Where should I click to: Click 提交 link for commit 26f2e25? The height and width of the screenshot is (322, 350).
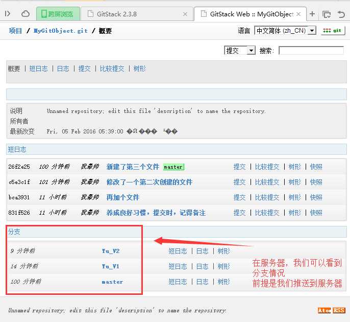click(x=239, y=167)
